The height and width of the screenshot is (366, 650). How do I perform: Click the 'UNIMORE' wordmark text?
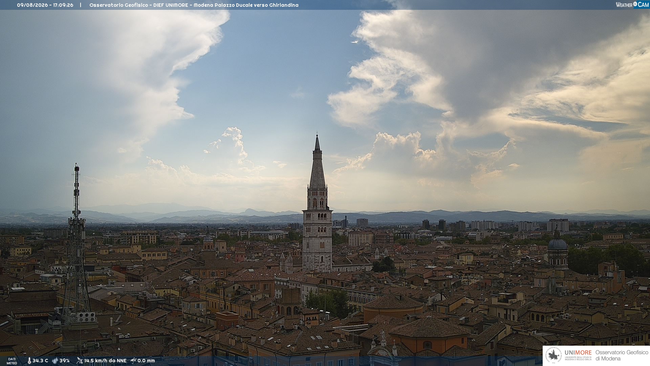(x=578, y=352)
